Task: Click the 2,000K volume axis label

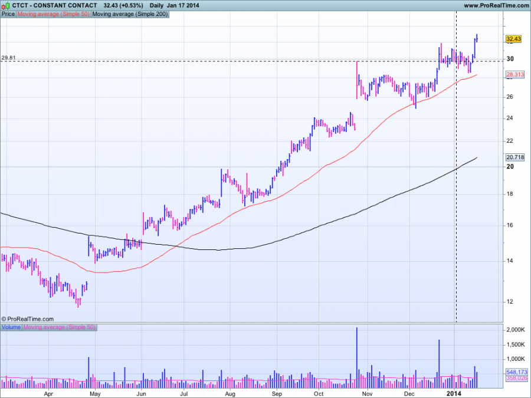Action: (516, 330)
